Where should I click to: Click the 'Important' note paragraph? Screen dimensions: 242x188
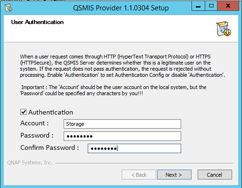(113, 90)
